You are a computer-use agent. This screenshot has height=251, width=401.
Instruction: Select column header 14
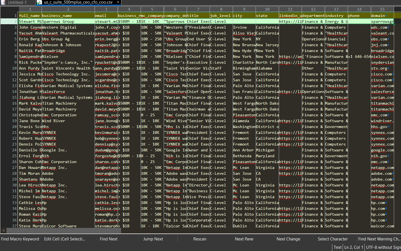point(359,9)
